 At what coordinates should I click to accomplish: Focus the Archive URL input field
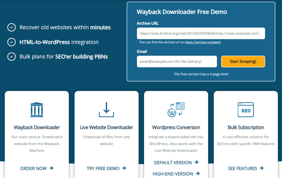[201, 33]
